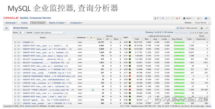Click the graph chart icon in Browse Queries
Screen dimensions: 215x109
point(202,28)
